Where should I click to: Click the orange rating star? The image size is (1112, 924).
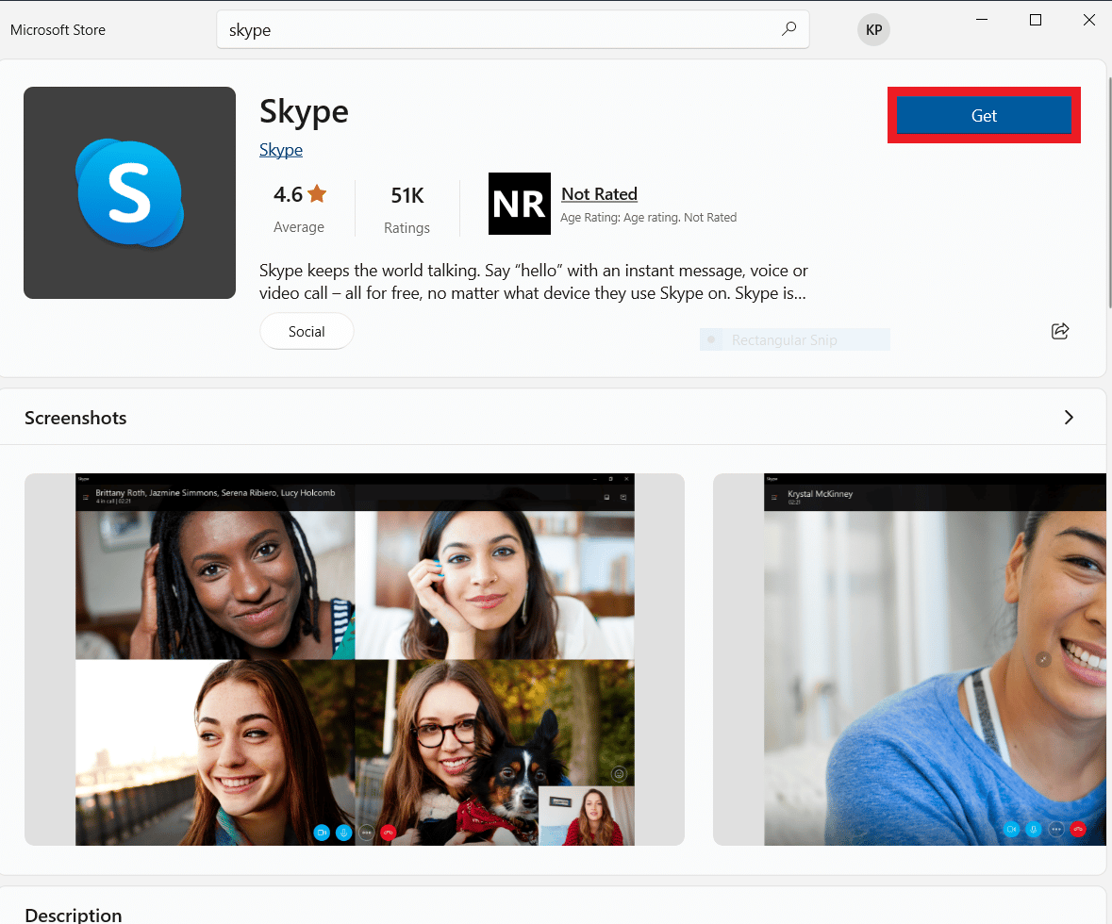[x=317, y=193]
